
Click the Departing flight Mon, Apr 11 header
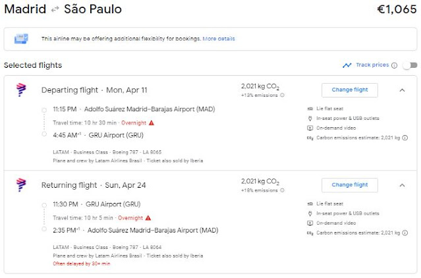pos(94,90)
